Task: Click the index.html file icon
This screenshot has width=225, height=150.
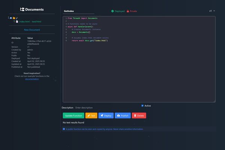Action: (x=17, y=21)
